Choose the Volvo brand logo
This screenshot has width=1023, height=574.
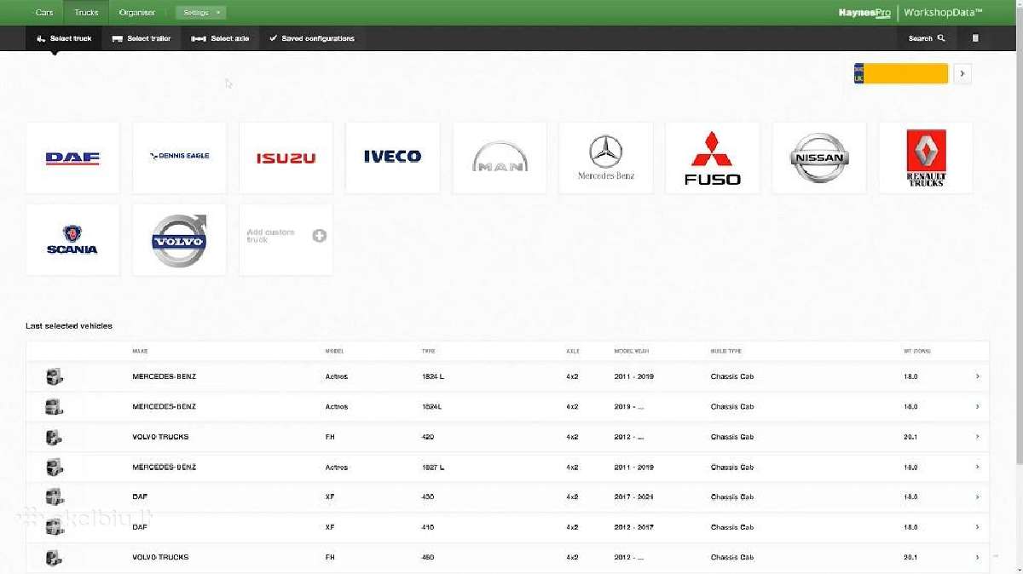179,239
